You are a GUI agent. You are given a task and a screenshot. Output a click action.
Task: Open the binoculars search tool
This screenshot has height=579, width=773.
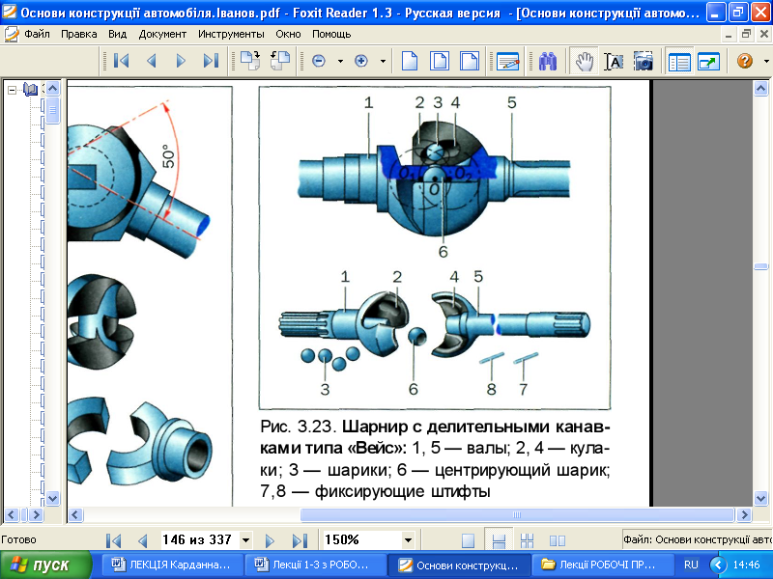pyautogui.click(x=548, y=62)
